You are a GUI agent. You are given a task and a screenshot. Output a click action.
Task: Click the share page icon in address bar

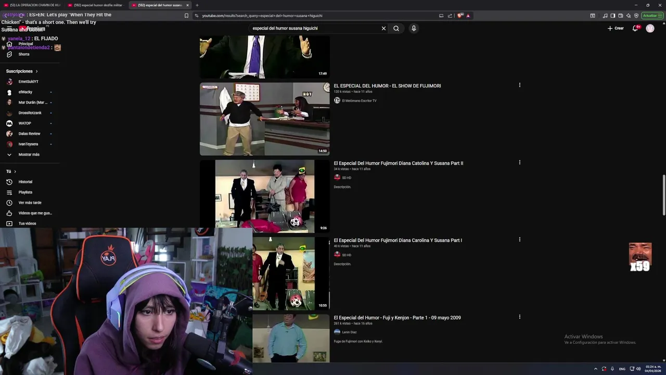450,16
